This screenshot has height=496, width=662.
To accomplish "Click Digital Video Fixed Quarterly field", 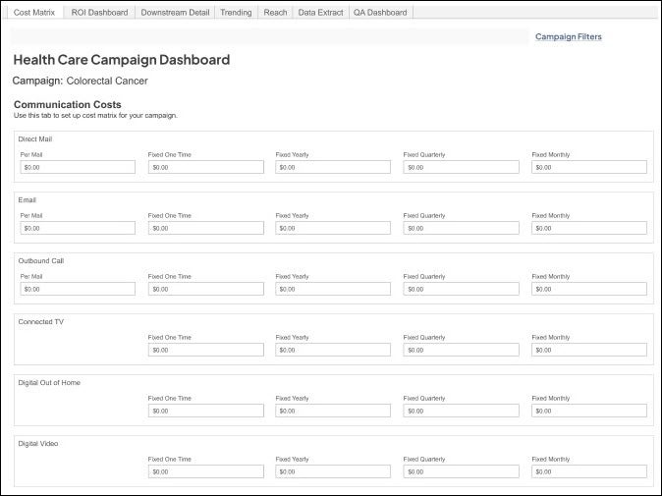I will pyautogui.click(x=461, y=471).
